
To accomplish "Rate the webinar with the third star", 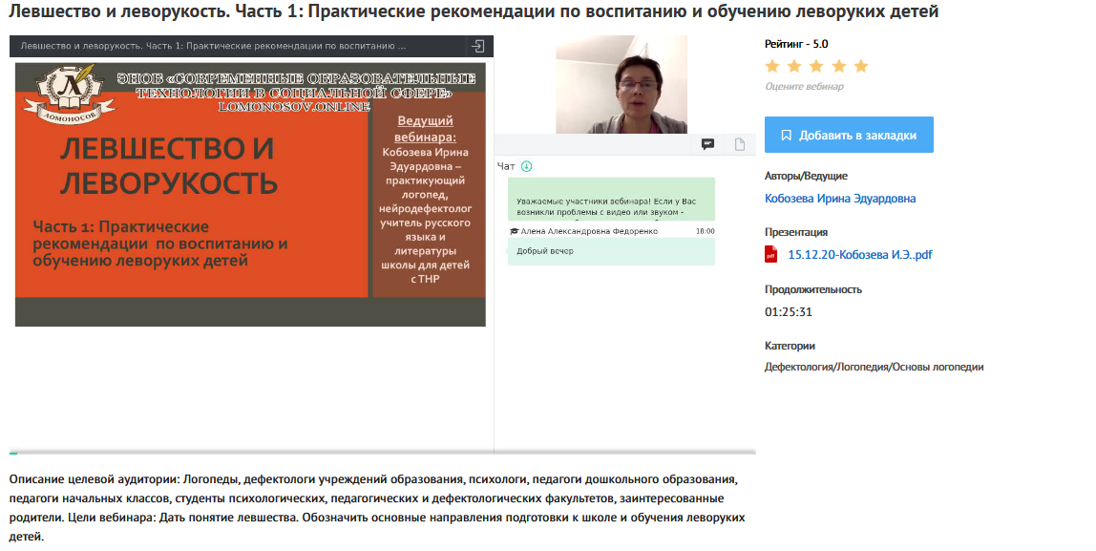I will [816, 66].
